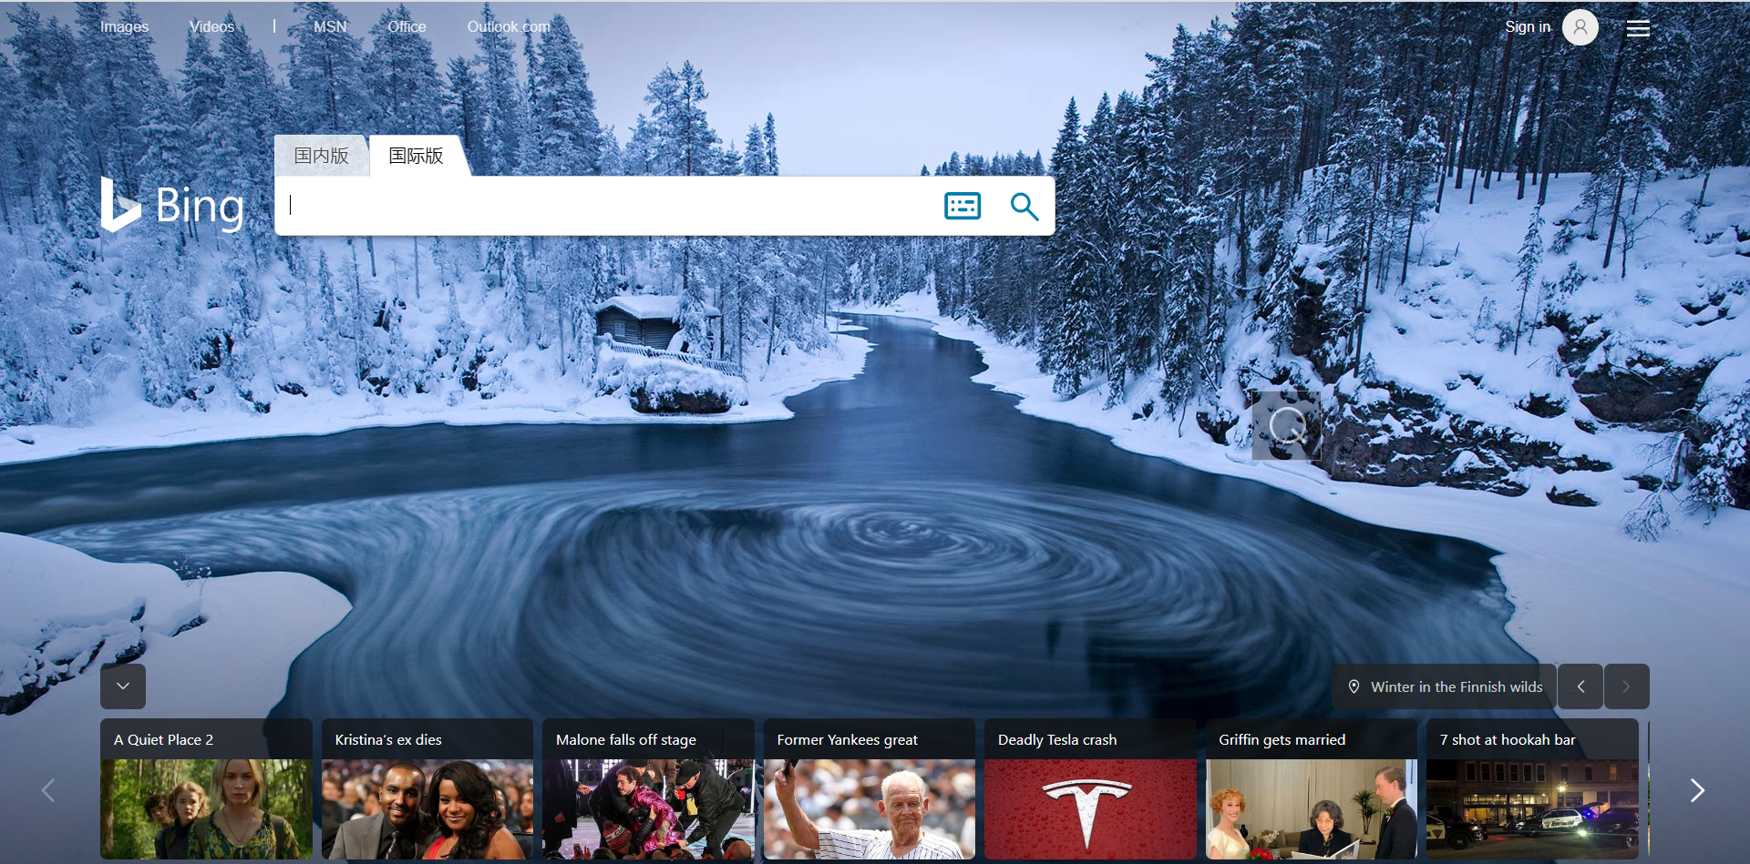Click the location pin icon by image caption
Image resolution: width=1750 pixels, height=864 pixels.
(1354, 686)
